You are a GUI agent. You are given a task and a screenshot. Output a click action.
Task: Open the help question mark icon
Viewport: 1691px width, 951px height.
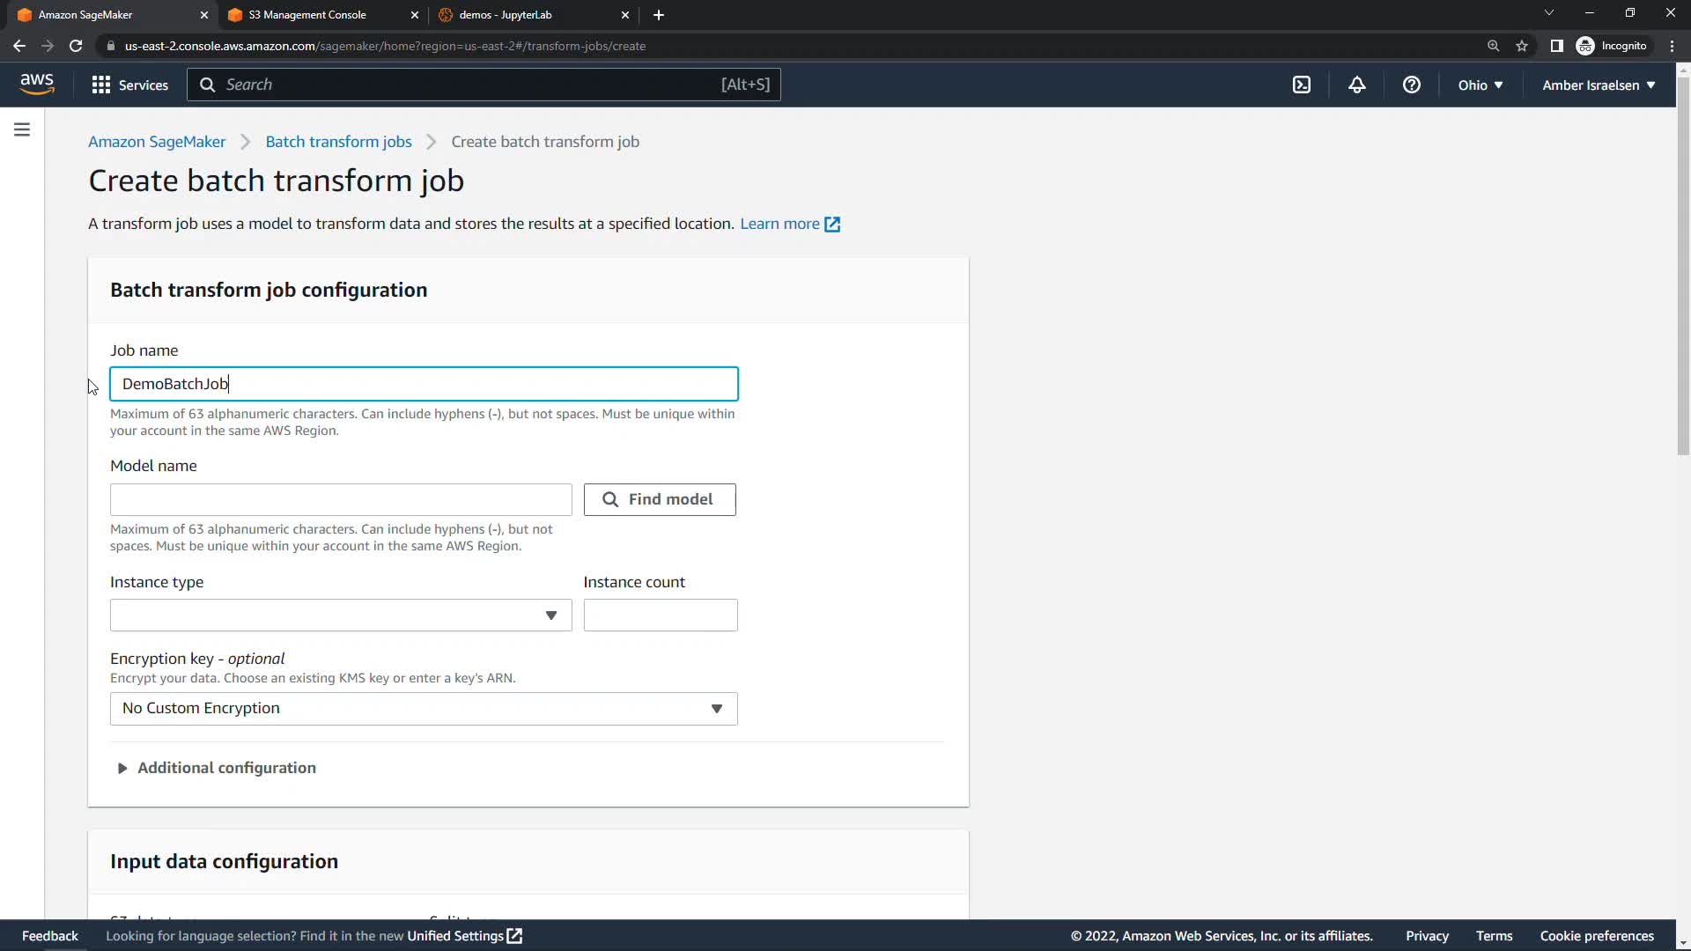(x=1411, y=85)
